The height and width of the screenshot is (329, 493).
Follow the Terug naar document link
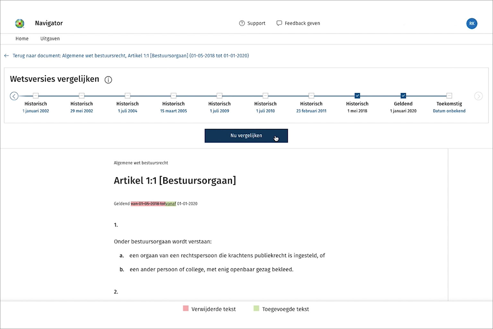131,56
